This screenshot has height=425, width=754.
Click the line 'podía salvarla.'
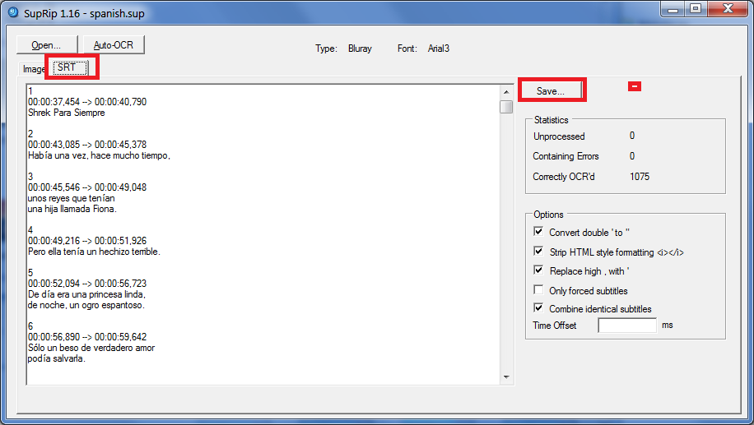(57, 358)
